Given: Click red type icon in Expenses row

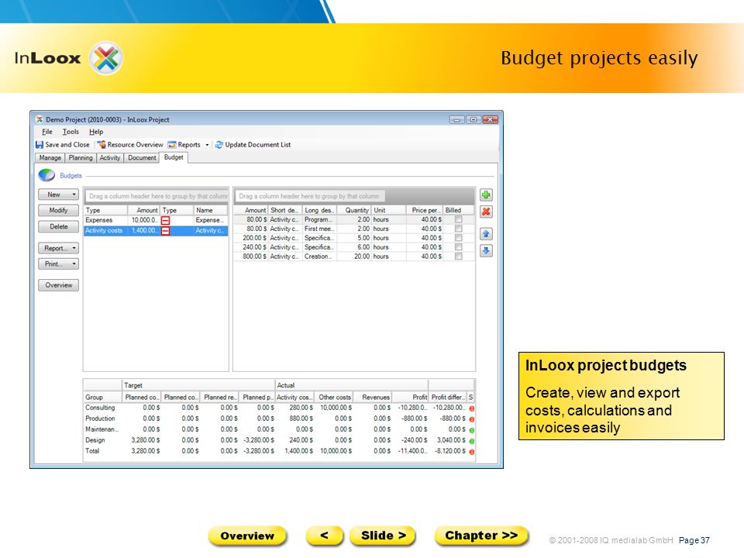Looking at the screenshot, I should point(165,221).
